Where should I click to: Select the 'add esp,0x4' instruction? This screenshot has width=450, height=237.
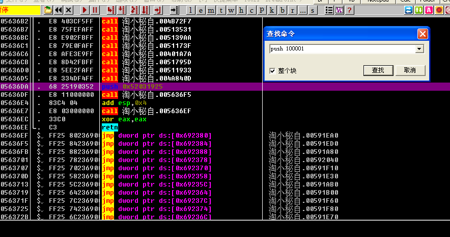pos(124,103)
